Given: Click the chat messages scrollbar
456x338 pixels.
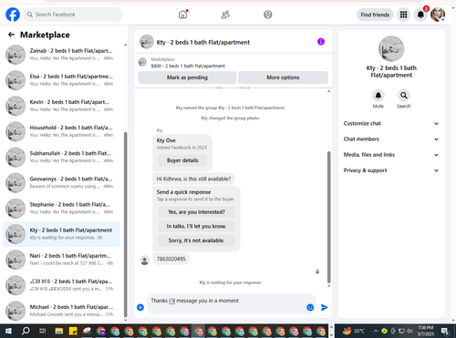Looking at the screenshot, I should (328, 217).
